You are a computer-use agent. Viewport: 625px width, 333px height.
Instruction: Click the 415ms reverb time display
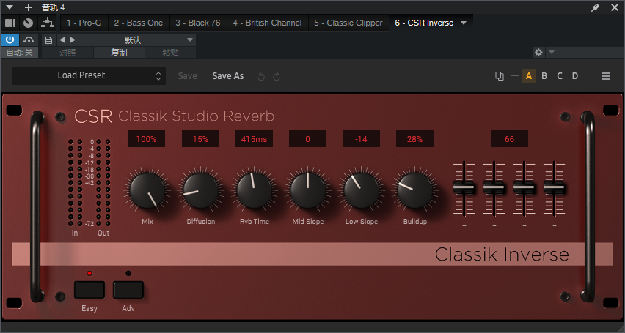point(254,139)
